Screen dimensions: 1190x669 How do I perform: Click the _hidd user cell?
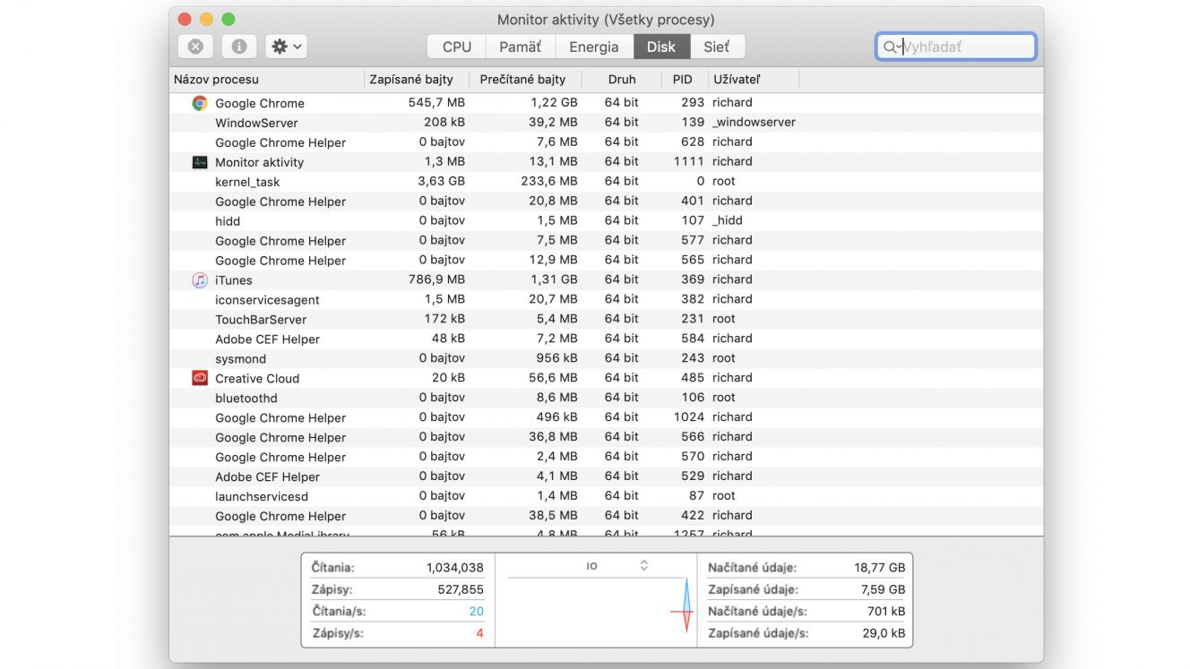[x=728, y=220]
